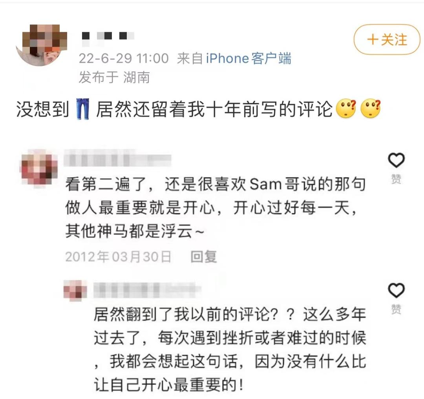Viewport: 424px width, 399px height.
Task: Open the comment mentioning Sam哥
Action: click(x=216, y=208)
